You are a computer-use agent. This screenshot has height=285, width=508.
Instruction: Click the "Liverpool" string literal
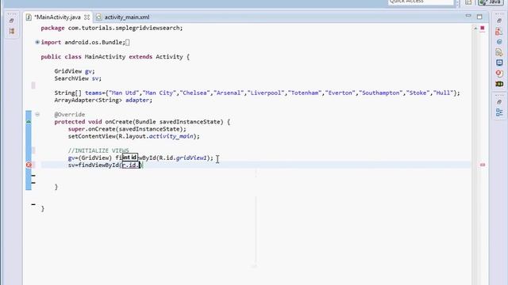(267, 93)
